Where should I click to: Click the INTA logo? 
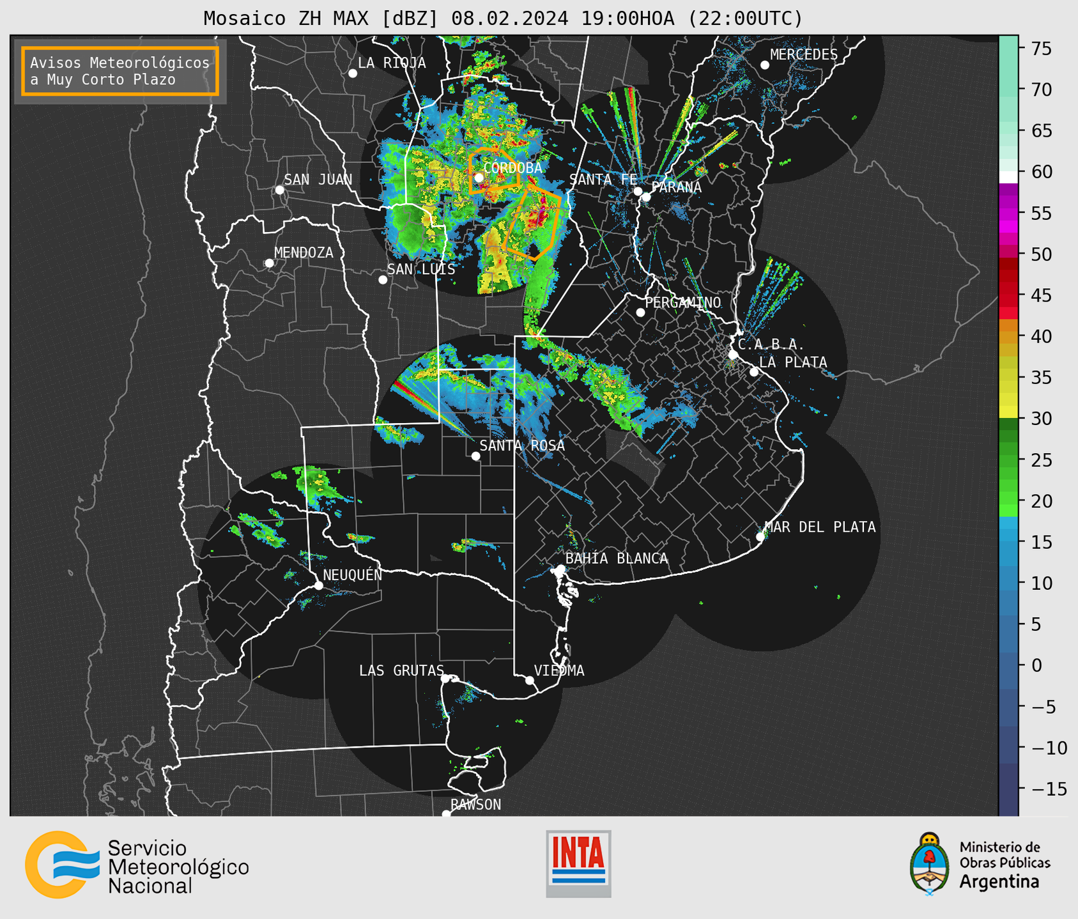578,863
